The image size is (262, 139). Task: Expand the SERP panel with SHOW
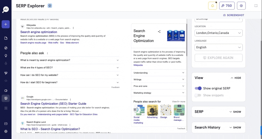[x=235, y=112]
